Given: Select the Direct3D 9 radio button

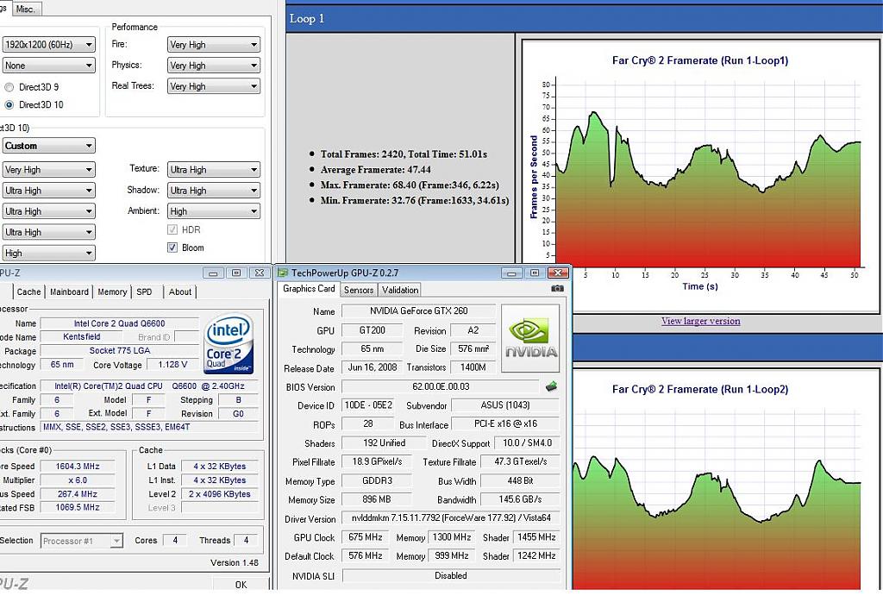Looking at the screenshot, I should pyautogui.click(x=9, y=87).
